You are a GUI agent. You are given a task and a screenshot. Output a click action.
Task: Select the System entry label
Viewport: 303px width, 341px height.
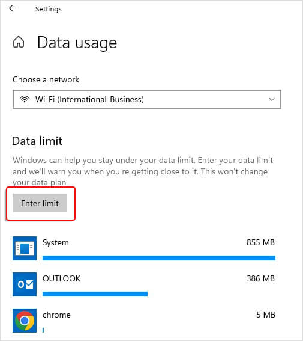(x=56, y=243)
